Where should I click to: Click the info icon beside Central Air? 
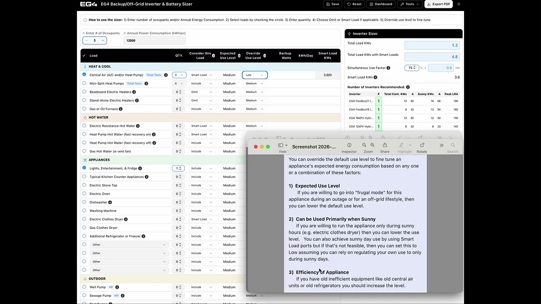tap(166, 75)
